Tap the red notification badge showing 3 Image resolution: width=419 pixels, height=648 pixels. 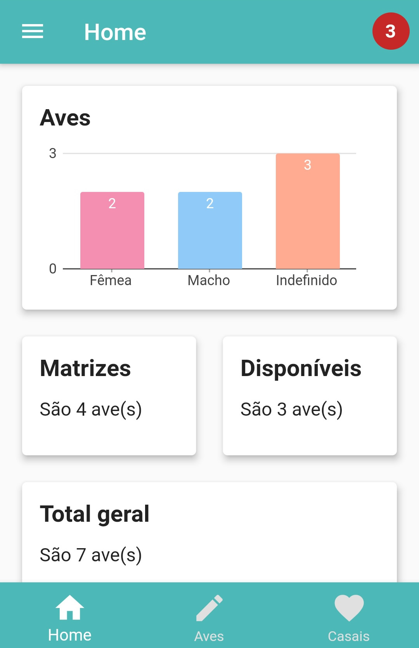coord(391,31)
